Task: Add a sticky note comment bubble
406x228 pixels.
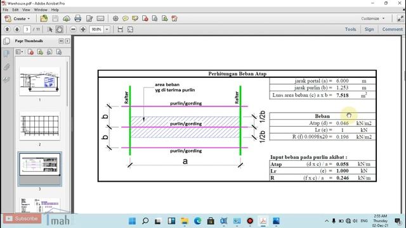Action: tap(126, 18)
